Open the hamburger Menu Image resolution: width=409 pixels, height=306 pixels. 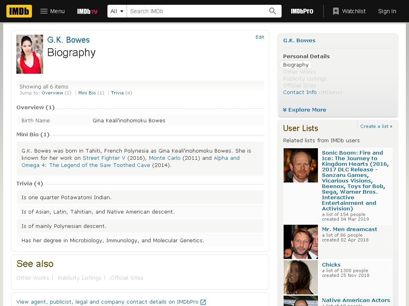point(52,11)
